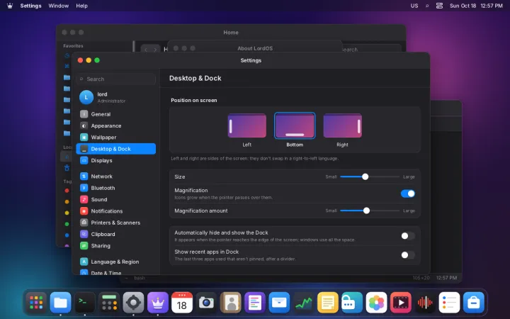
Task: Open the Photos app in dock
Action: coord(376,303)
